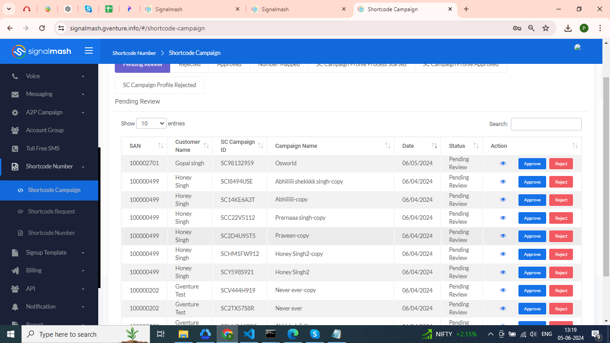The width and height of the screenshot is (610, 343).
Task: Open Visual Studio Code from taskbar
Action: [249, 334]
